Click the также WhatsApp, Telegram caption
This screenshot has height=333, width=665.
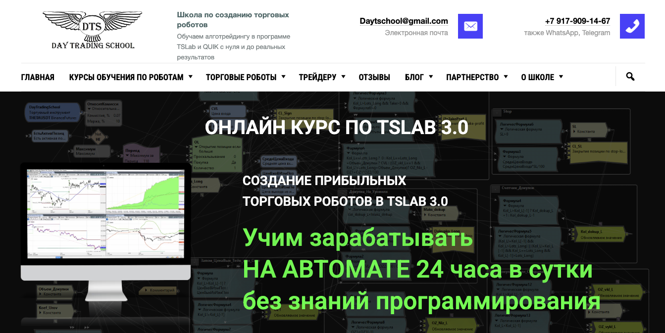point(567,33)
